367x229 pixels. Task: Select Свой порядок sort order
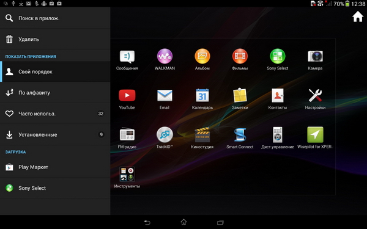[55, 71]
